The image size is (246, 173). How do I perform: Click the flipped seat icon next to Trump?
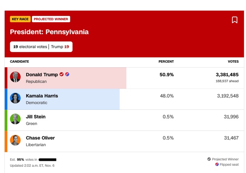(67, 74)
